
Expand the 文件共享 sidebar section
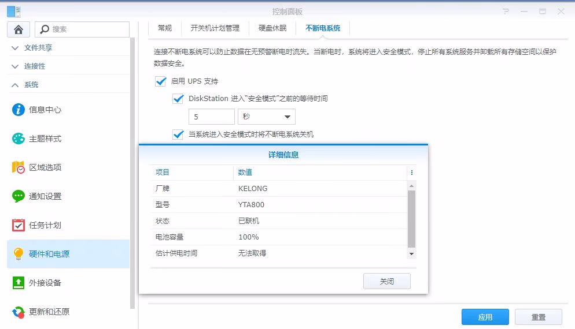coord(15,48)
